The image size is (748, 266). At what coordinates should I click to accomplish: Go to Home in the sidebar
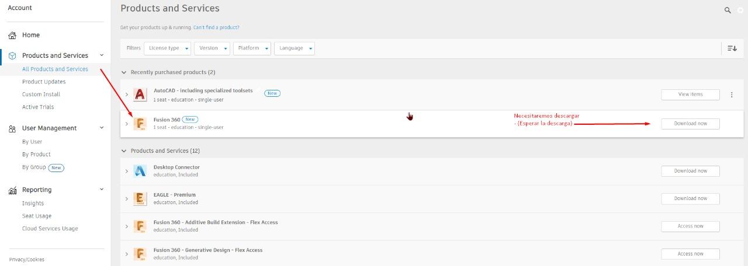[x=31, y=36]
